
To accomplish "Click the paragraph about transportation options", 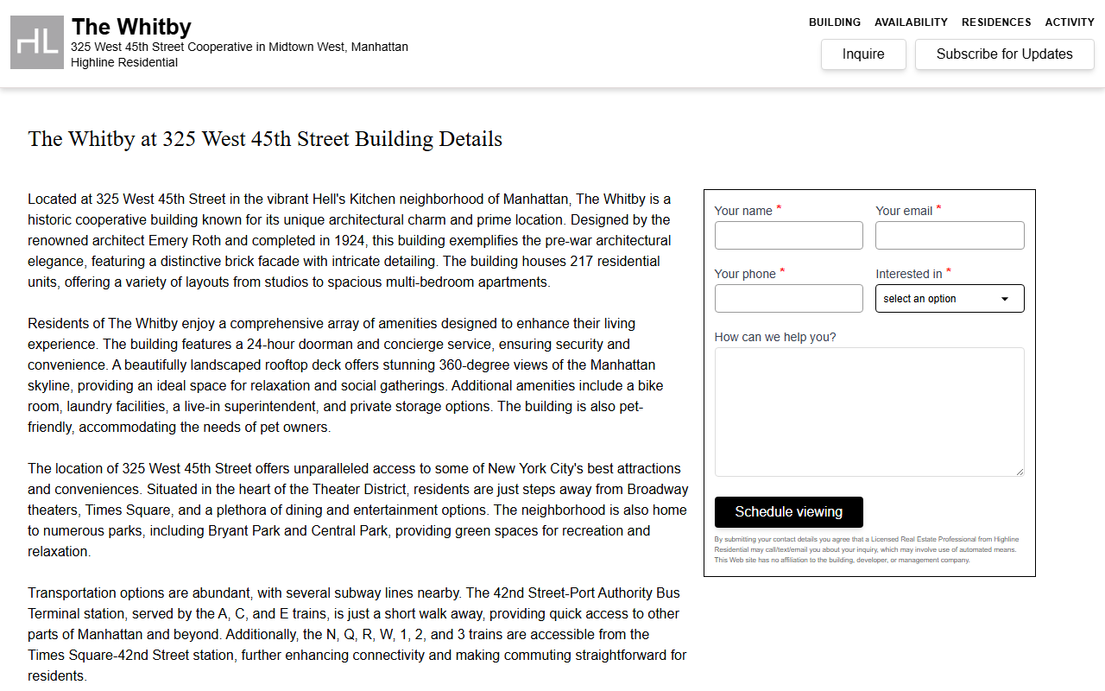I will [x=357, y=634].
